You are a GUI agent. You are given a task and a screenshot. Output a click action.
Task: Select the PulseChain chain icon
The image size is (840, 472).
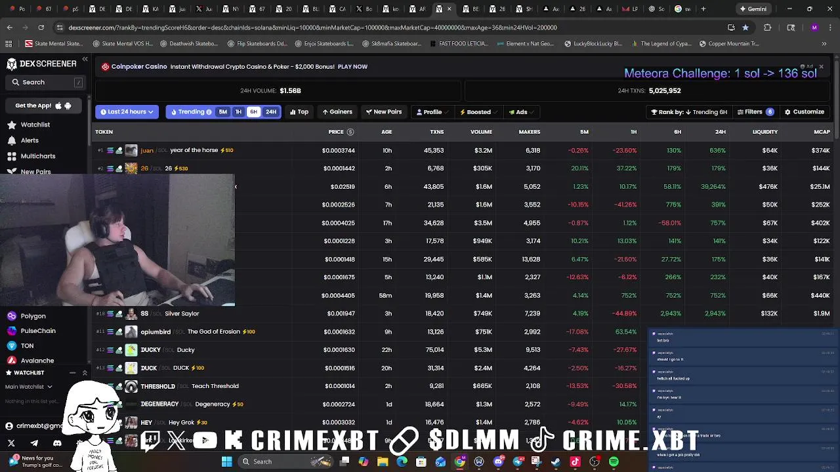[12, 331]
